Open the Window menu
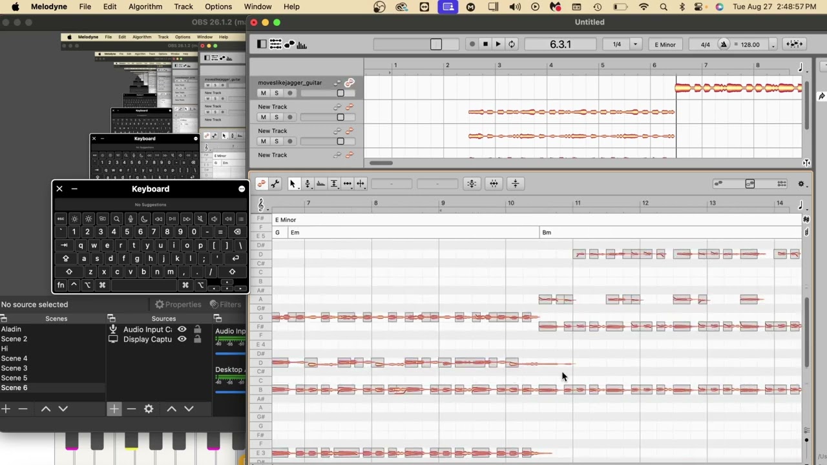The height and width of the screenshot is (465, 827). [x=258, y=6]
